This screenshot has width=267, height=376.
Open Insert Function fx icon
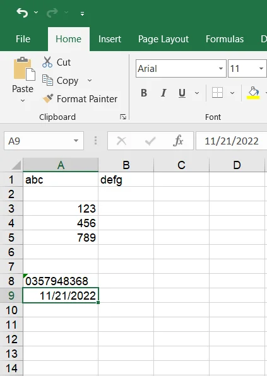pyautogui.click(x=178, y=141)
